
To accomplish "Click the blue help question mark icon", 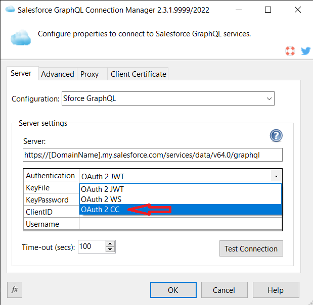I will click(x=276, y=135).
